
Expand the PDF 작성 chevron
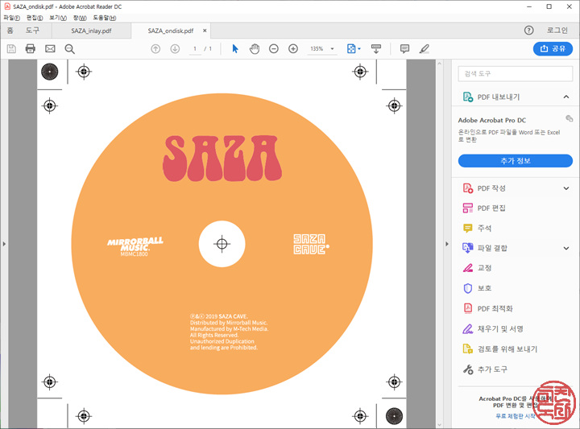566,188
